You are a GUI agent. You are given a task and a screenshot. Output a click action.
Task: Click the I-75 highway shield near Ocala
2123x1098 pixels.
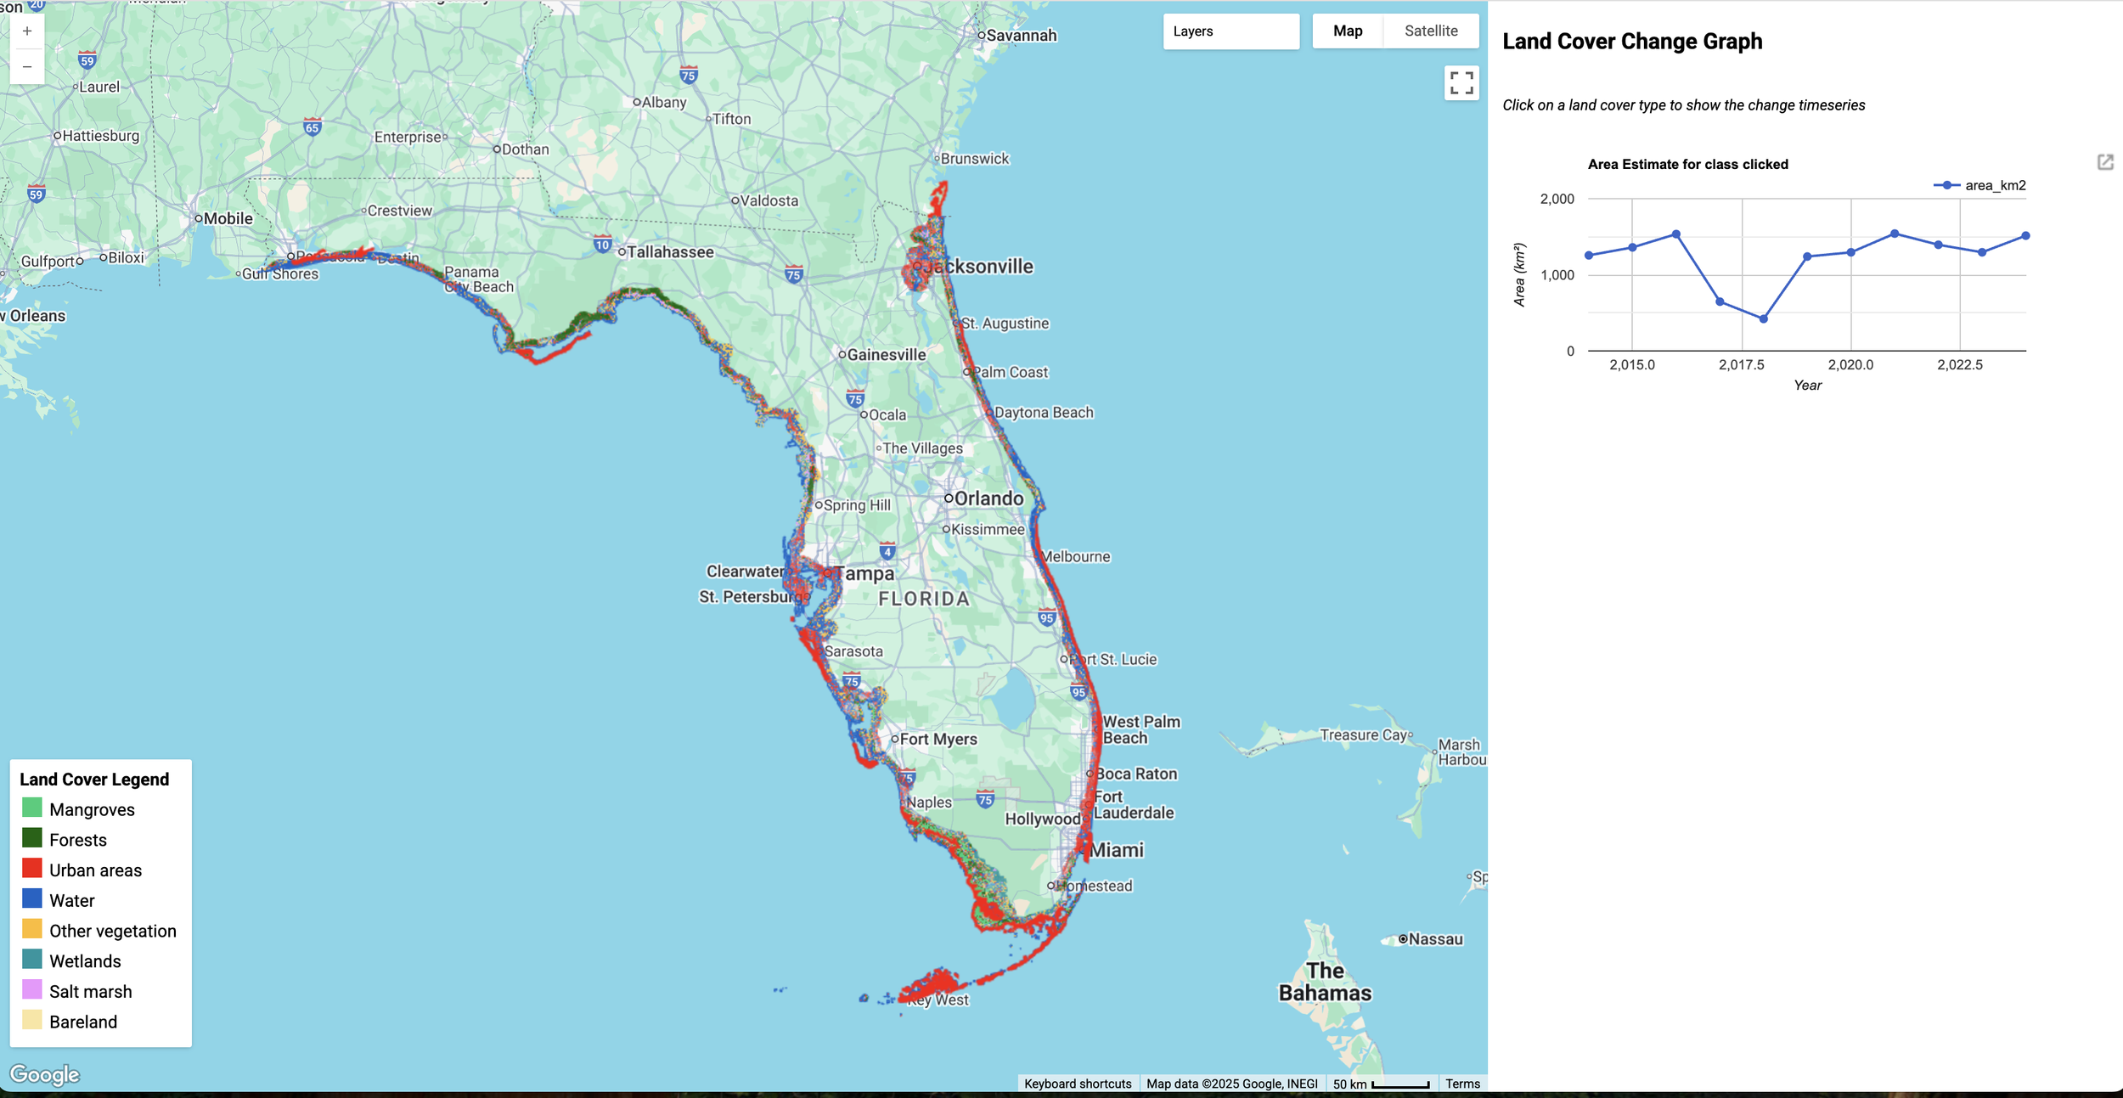[855, 398]
